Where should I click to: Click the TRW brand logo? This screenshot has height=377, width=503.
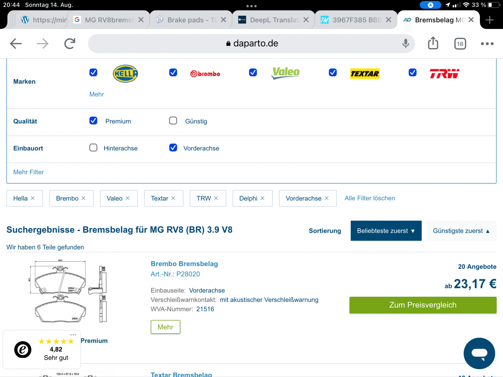(x=444, y=74)
